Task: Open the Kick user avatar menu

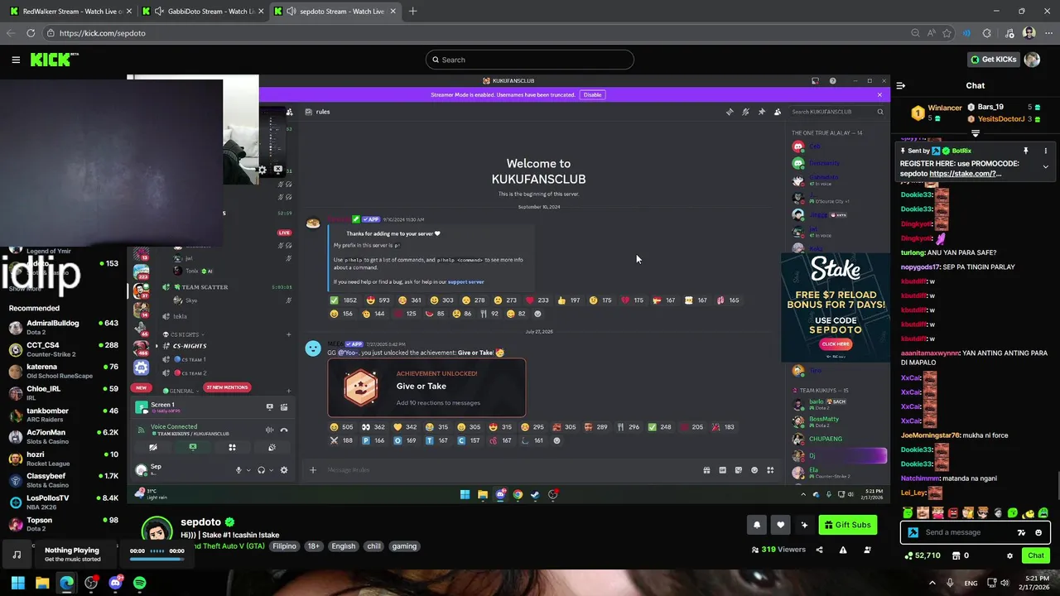Action: [x=1032, y=60]
